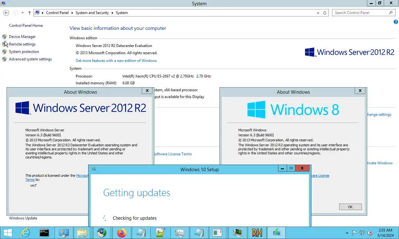Image resolution: width=399 pixels, height=239 pixels.
Task: Launch Chromium browser from taskbar
Action: pyautogui.click(x=102, y=233)
